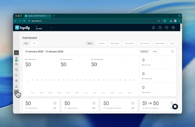Open the Home dashboard sidebar icon
The height and width of the screenshot is (127, 195).
16,53
